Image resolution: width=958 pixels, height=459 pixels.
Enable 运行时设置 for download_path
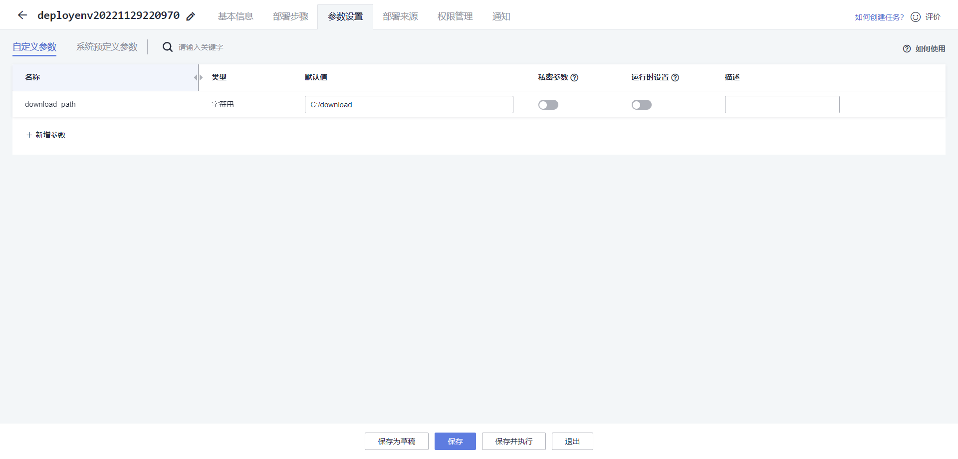(642, 105)
